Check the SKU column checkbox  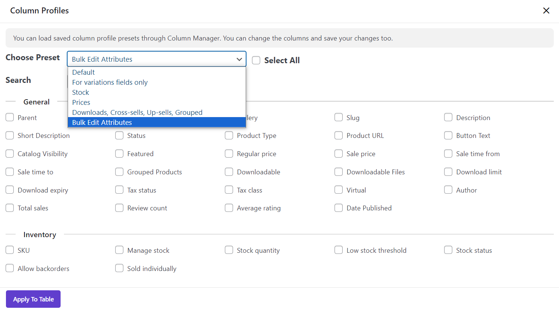tap(10, 250)
